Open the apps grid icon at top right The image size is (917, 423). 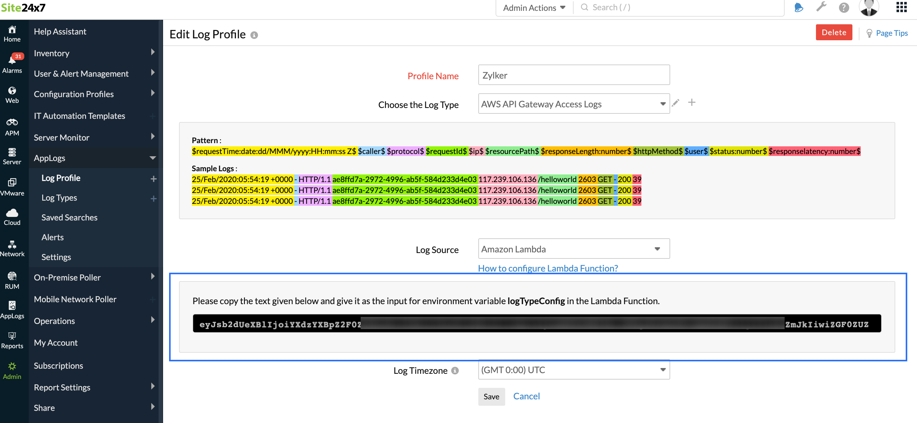pos(901,7)
